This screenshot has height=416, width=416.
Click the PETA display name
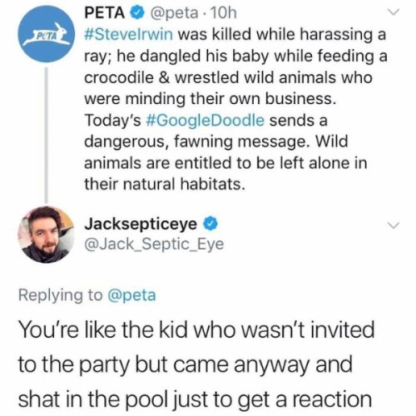point(105,12)
